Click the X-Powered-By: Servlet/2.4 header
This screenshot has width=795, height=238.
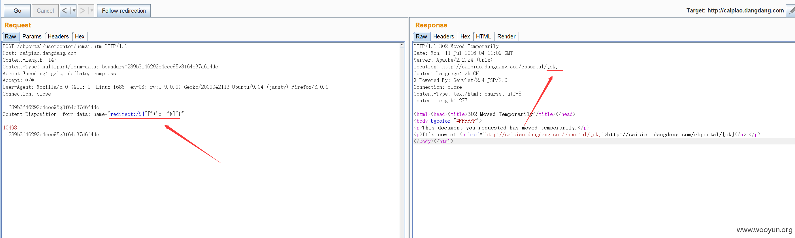tap(460, 80)
